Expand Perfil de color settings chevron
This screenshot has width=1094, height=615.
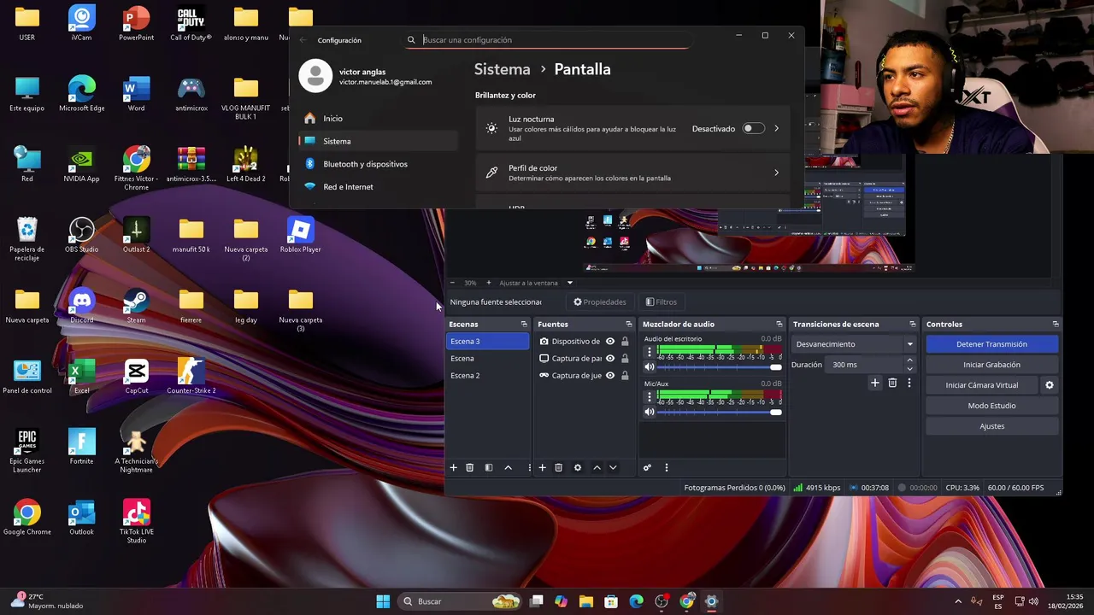776,173
